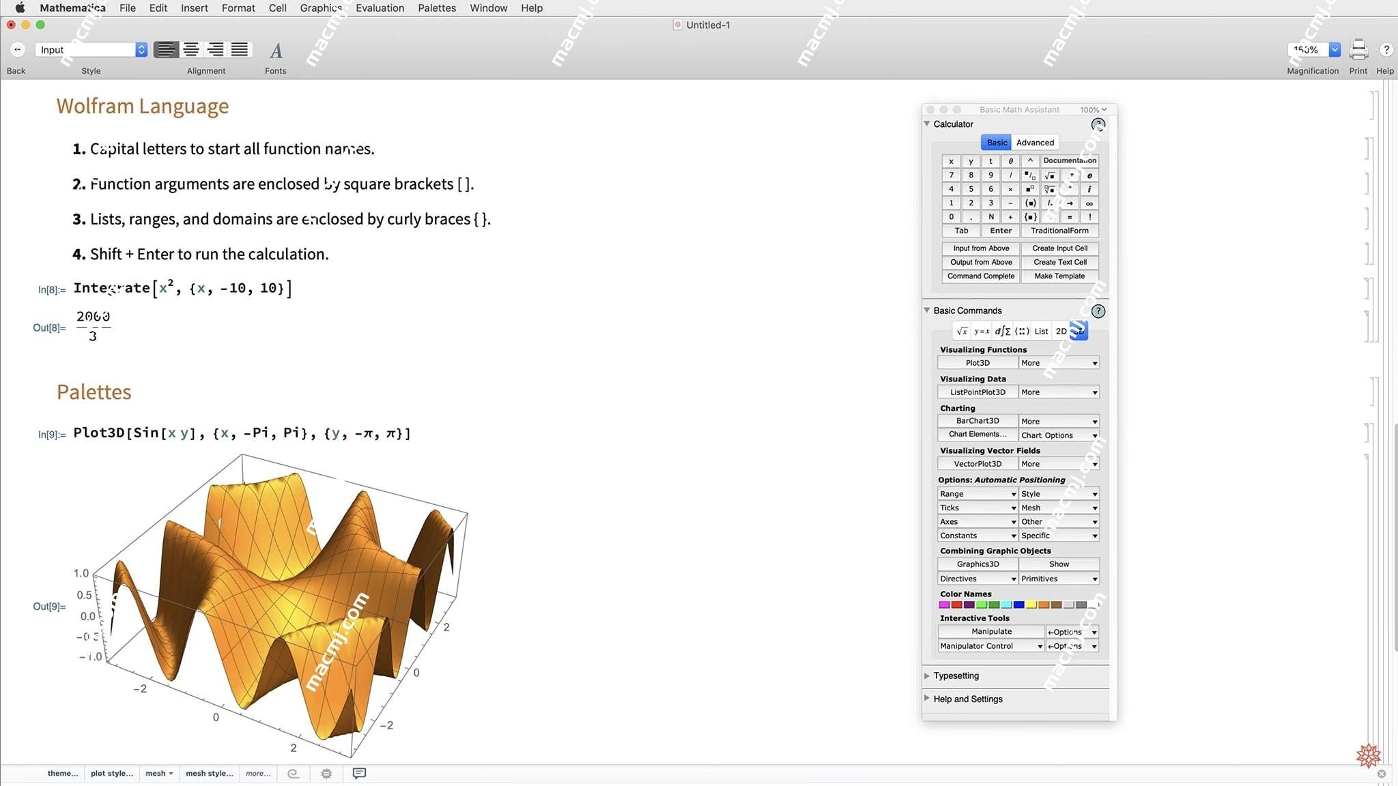
Task: Select the Create Input Cell button
Action: click(x=1059, y=248)
